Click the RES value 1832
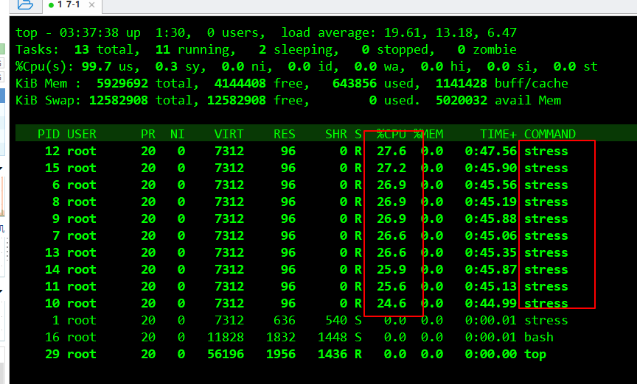637x384 pixels. click(281, 338)
